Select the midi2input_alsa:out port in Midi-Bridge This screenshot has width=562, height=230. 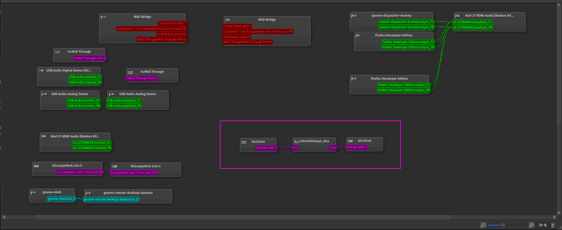click(172, 34)
